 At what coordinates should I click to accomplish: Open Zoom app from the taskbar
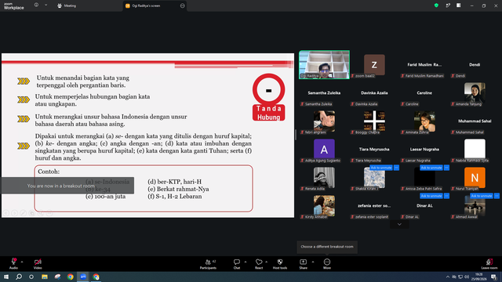[83, 277]
